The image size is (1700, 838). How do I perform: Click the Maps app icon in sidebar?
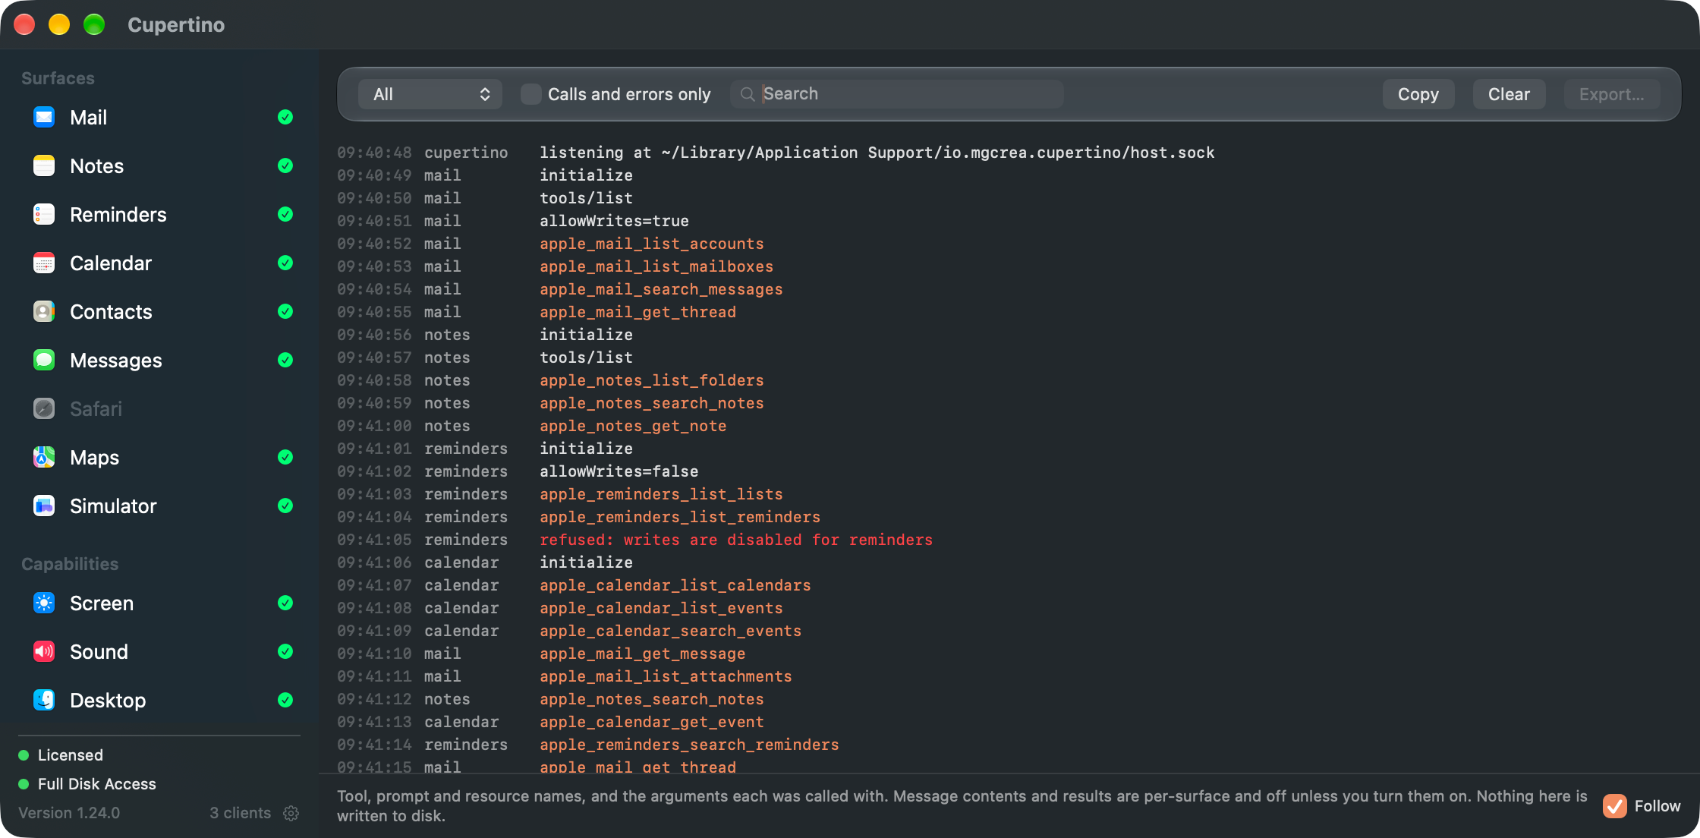[44, 457]
